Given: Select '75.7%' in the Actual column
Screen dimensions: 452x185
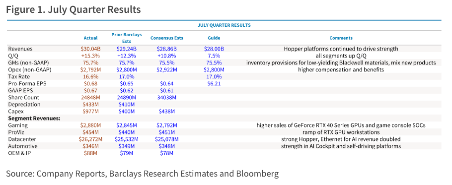Looking at the screenshot, I should (x=90, y=62).
